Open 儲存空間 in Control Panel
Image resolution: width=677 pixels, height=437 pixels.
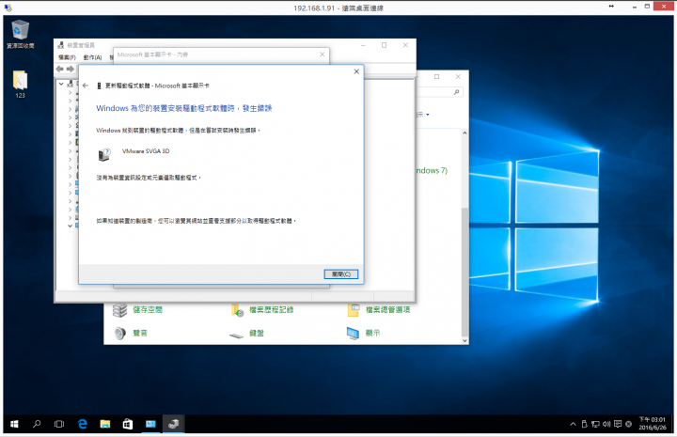(148, 310)
